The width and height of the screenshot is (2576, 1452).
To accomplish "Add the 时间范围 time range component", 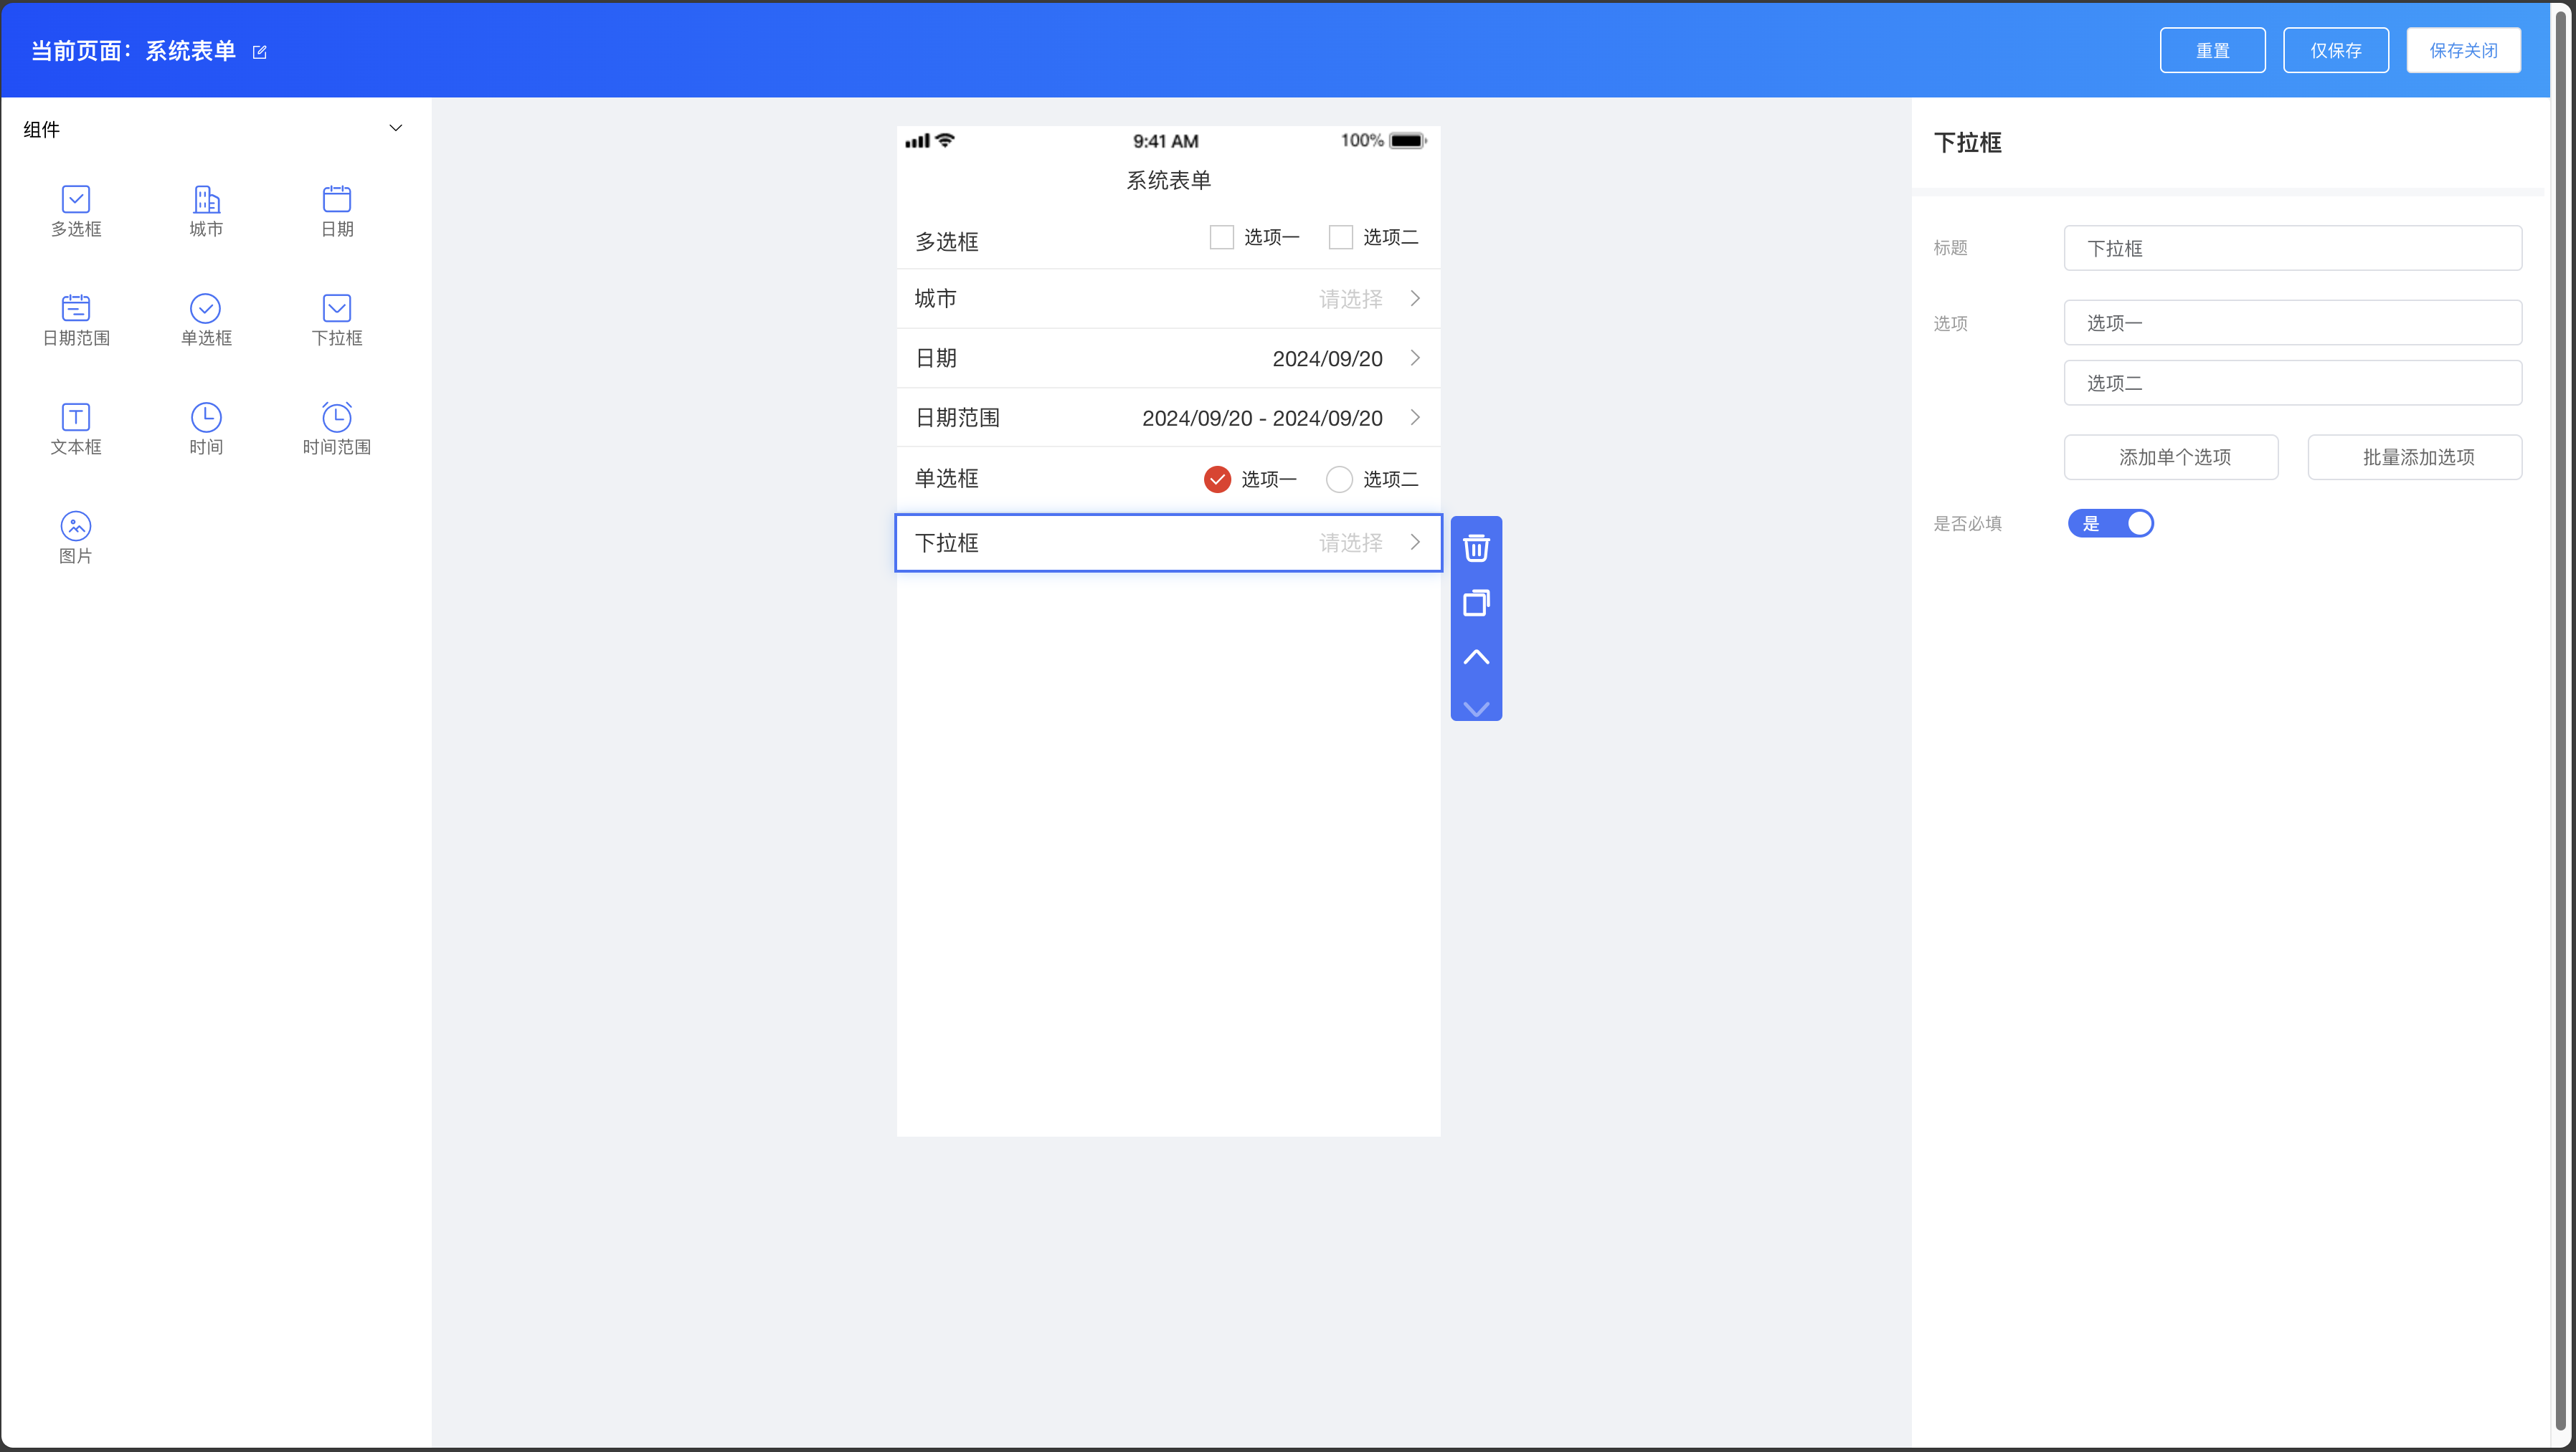I will 337,429.
